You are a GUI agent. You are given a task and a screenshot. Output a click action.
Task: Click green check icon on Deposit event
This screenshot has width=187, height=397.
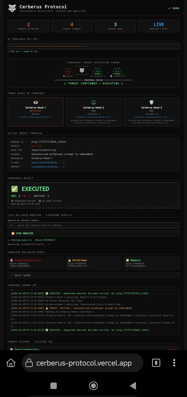[128, 260]
